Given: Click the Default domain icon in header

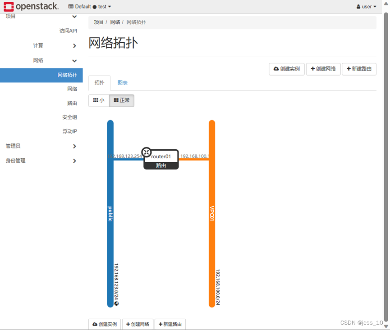Looking at the screenshot, I should [x=71, y=6].
